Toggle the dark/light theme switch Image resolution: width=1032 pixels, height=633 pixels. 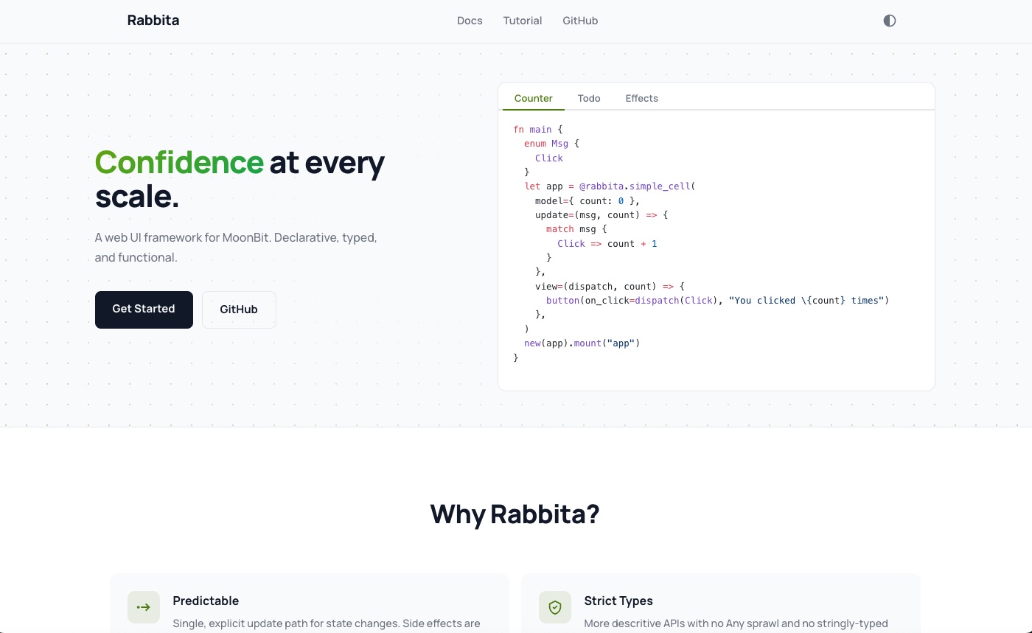point(890,21)
